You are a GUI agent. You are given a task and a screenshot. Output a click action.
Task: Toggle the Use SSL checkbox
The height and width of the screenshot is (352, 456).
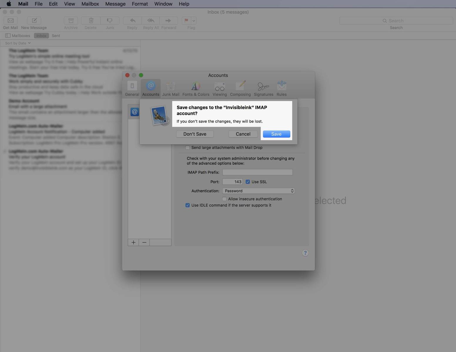point(248,182)
